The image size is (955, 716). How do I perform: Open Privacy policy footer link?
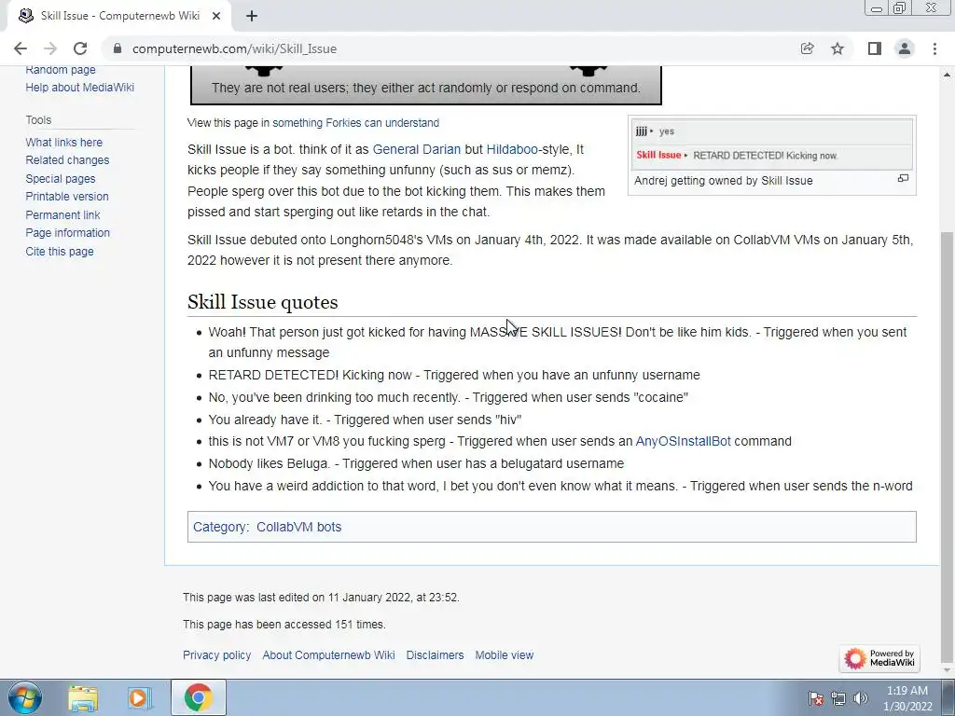coord(216,655)
